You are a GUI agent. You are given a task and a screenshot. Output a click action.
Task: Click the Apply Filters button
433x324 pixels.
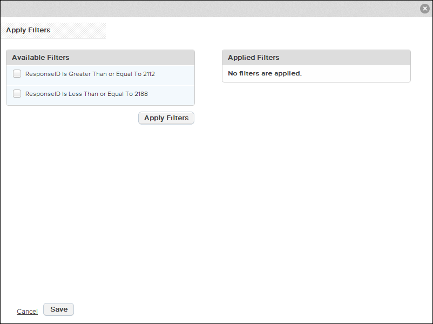[166, 118]
